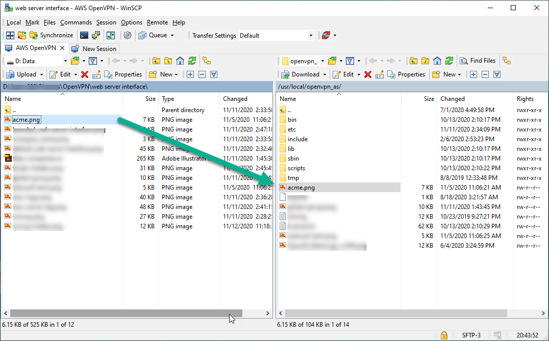Delete selected remote file via red X icon
The image size is (549, 341).
coord(368,74)
